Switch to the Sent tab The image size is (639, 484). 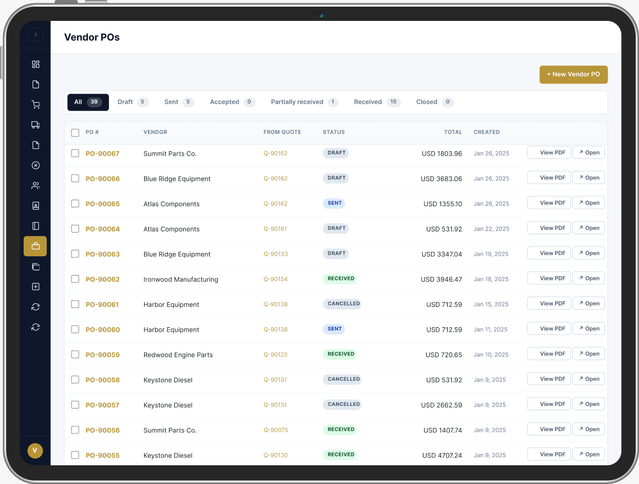pos(179,102)
